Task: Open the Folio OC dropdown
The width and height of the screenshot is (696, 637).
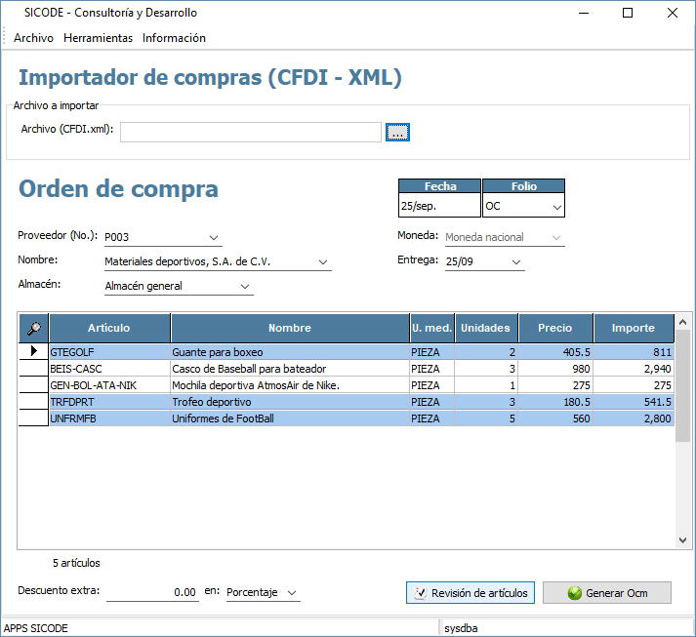Action: [x=556, y=207]
